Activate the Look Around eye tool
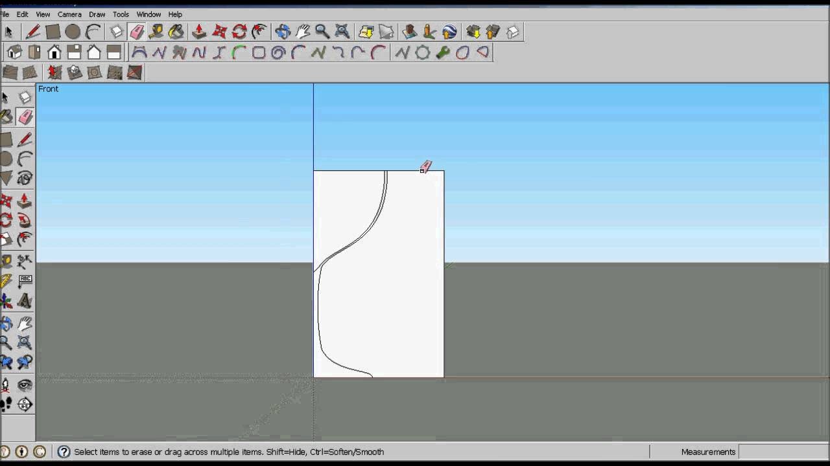Image resolution: width=830 pixels, height=466 pixels. [25, 386]
